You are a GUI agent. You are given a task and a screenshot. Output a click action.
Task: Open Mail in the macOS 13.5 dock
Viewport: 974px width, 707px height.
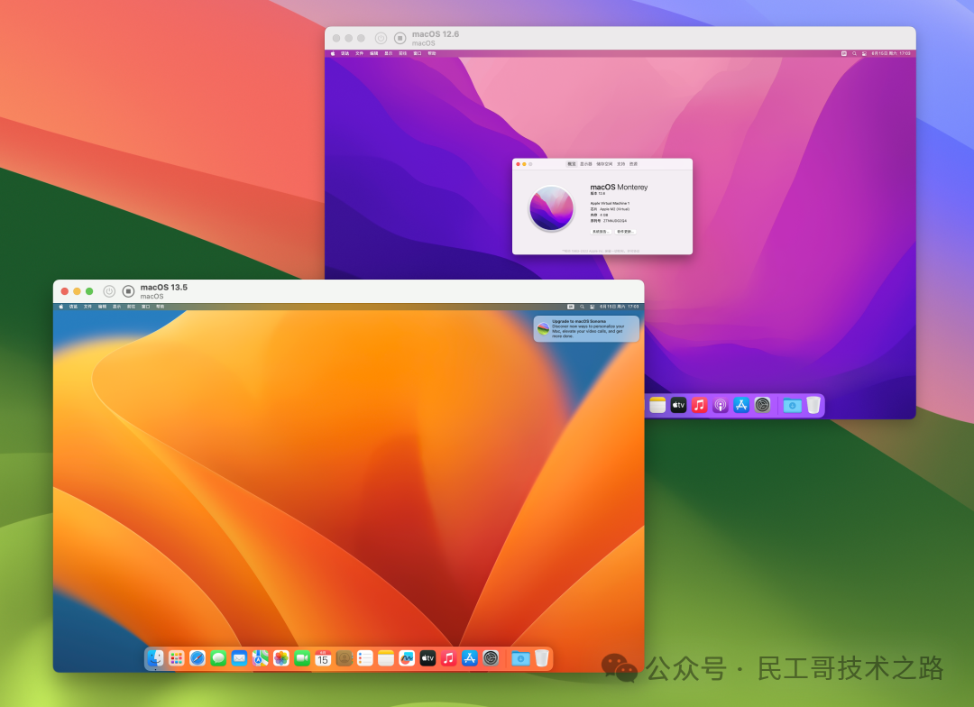coord(239,658)
